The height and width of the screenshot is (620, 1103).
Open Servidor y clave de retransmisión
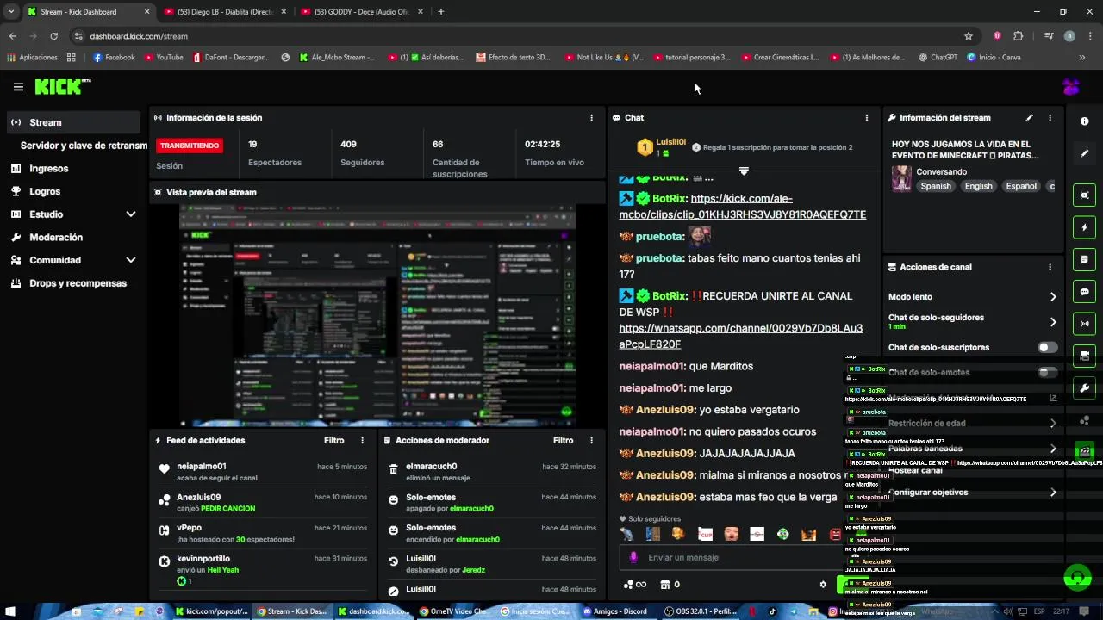[84, 146]
